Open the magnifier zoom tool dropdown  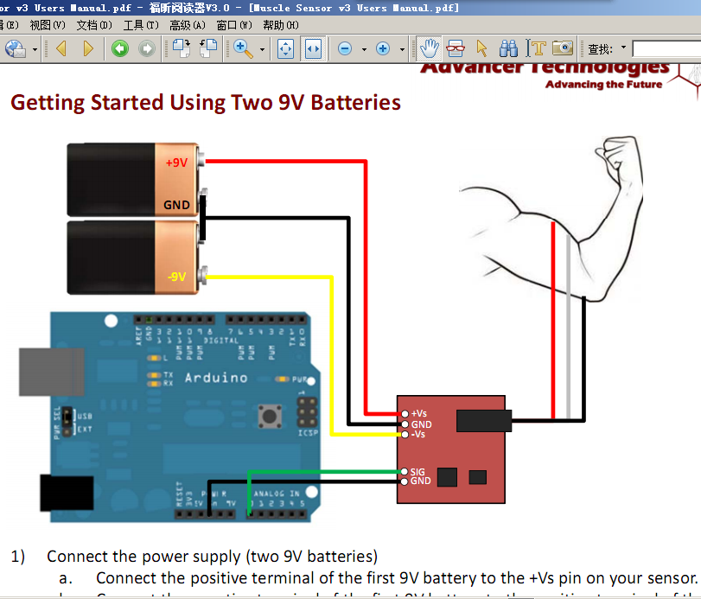click(262, 49)
